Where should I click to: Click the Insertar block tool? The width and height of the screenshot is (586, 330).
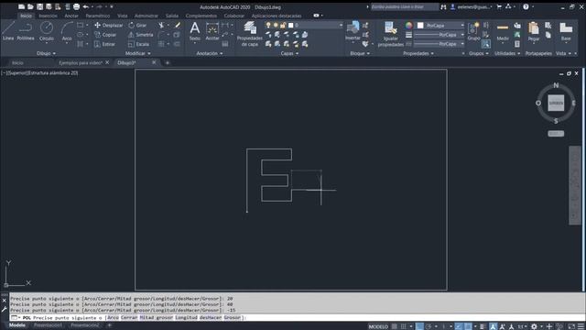pyautogui.click(x=353, y=30)
